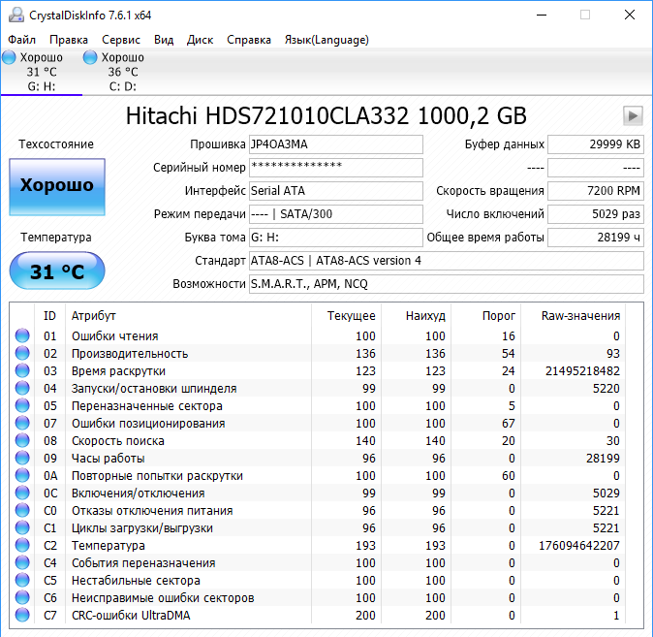Click status icon for Ошибки чтения row
Screen dimensions: 653x637
(22, 335)
